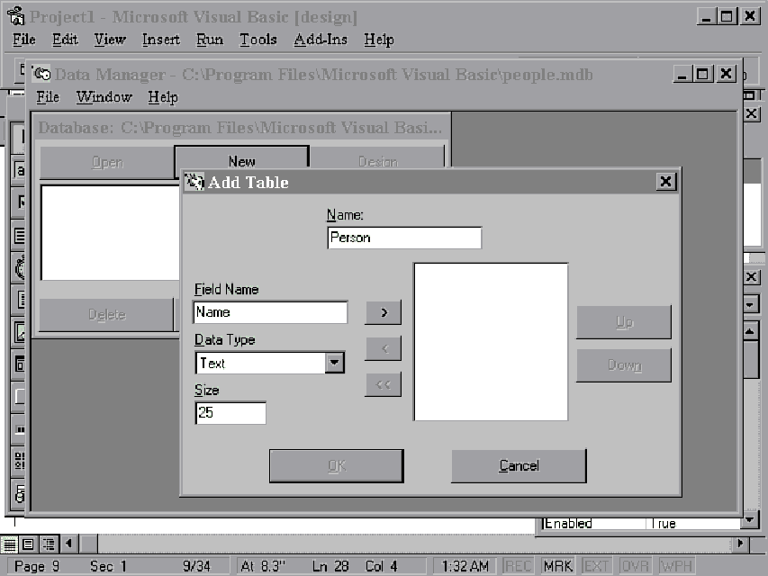768x576 pixels.
Task: Click the add field '>' arrow button
Action: 383,312
